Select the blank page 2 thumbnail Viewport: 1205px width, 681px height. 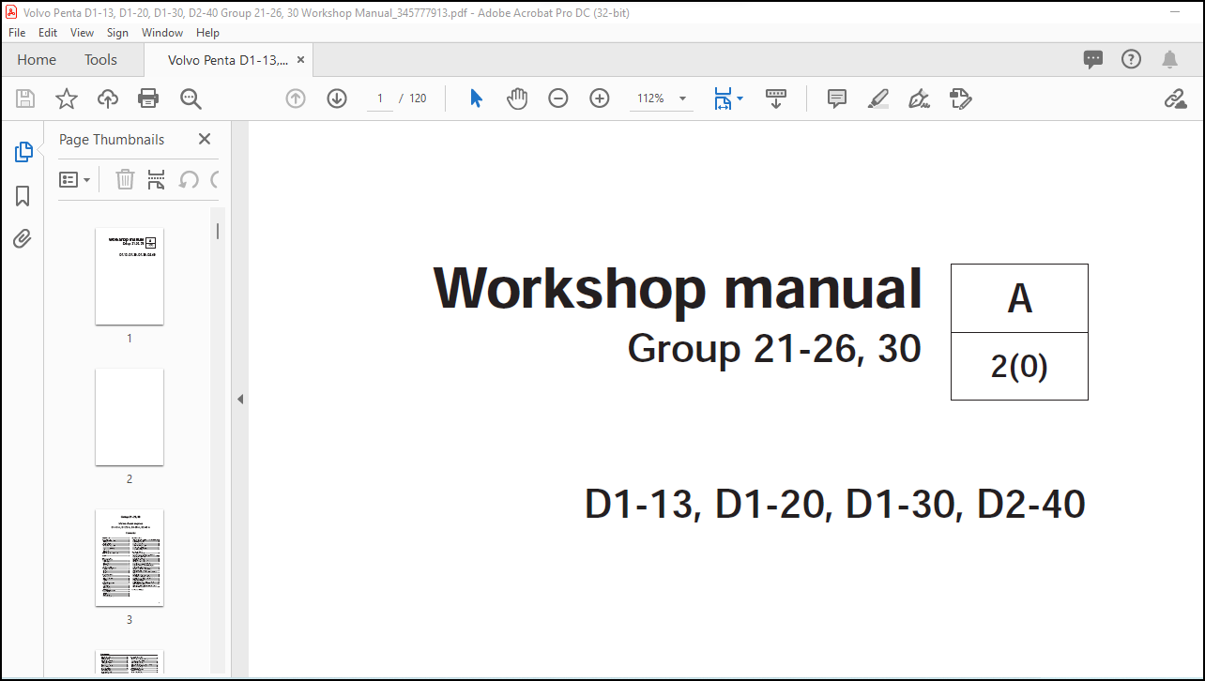point(130,417)
